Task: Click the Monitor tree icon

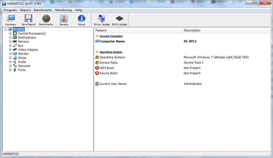Action: (15, 54)
